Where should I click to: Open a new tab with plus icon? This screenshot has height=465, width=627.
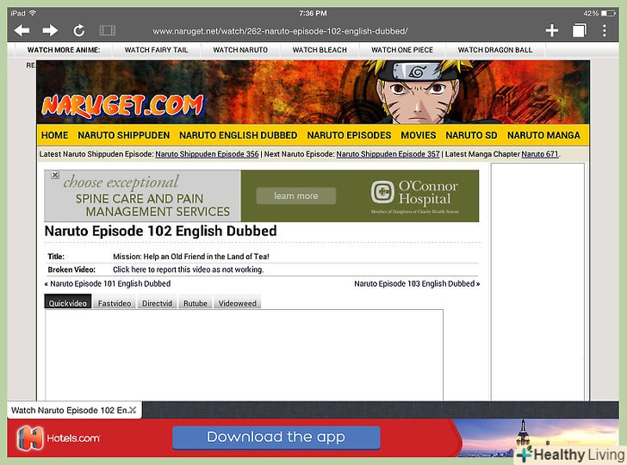552,30
